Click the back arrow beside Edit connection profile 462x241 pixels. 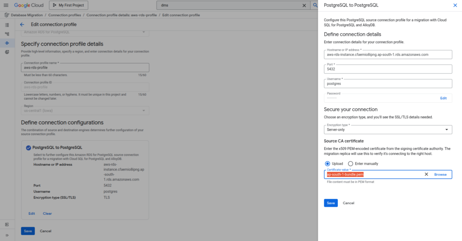(x=22, y=24)
